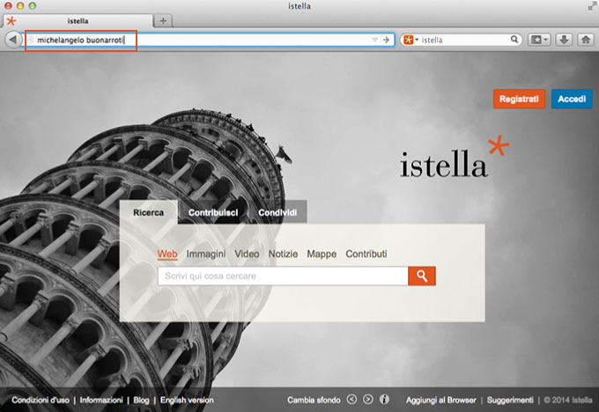Select the Contributi search category
Image resolution: width=599 pixels, height=412 pixels.
tap(366, 254)
